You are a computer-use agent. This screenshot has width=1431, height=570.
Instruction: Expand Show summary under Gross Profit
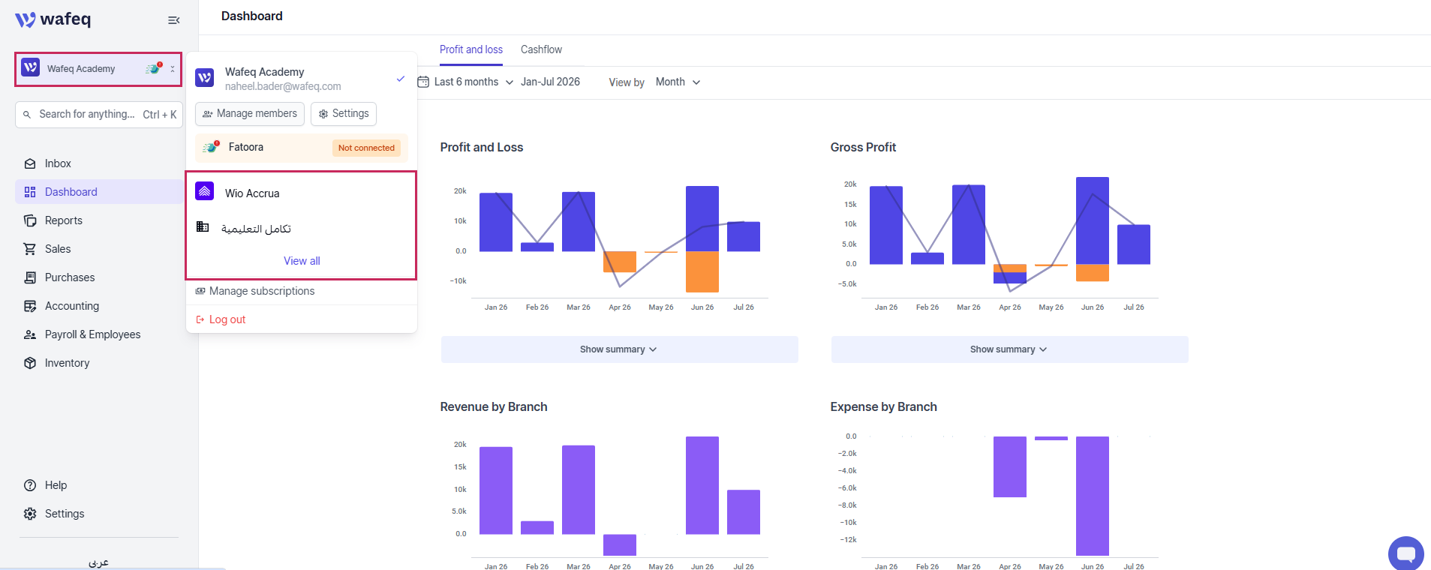[x=1009, y=349]
